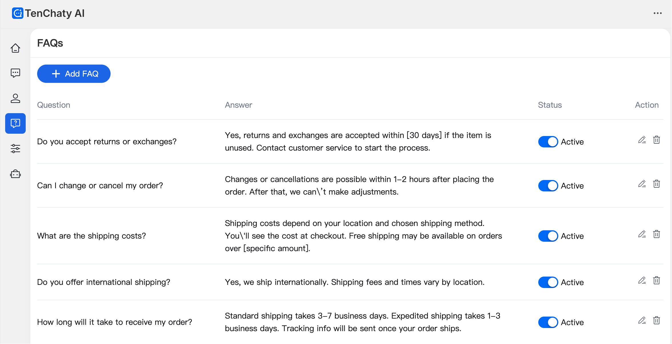Click the Status column header
672x344 pixels.
550,105
